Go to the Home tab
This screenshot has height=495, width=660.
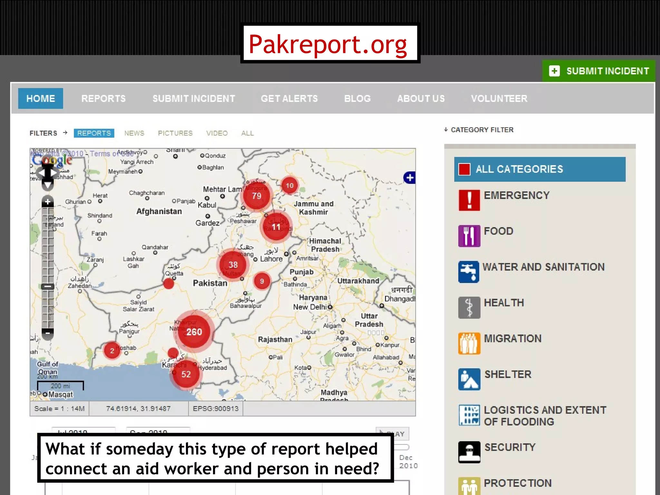pos(41,98)
